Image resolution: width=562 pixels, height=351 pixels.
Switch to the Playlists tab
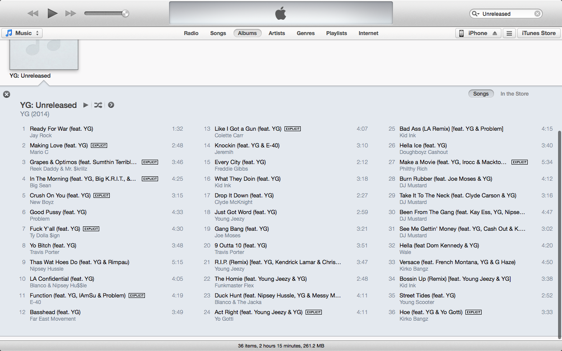[337, 33]
